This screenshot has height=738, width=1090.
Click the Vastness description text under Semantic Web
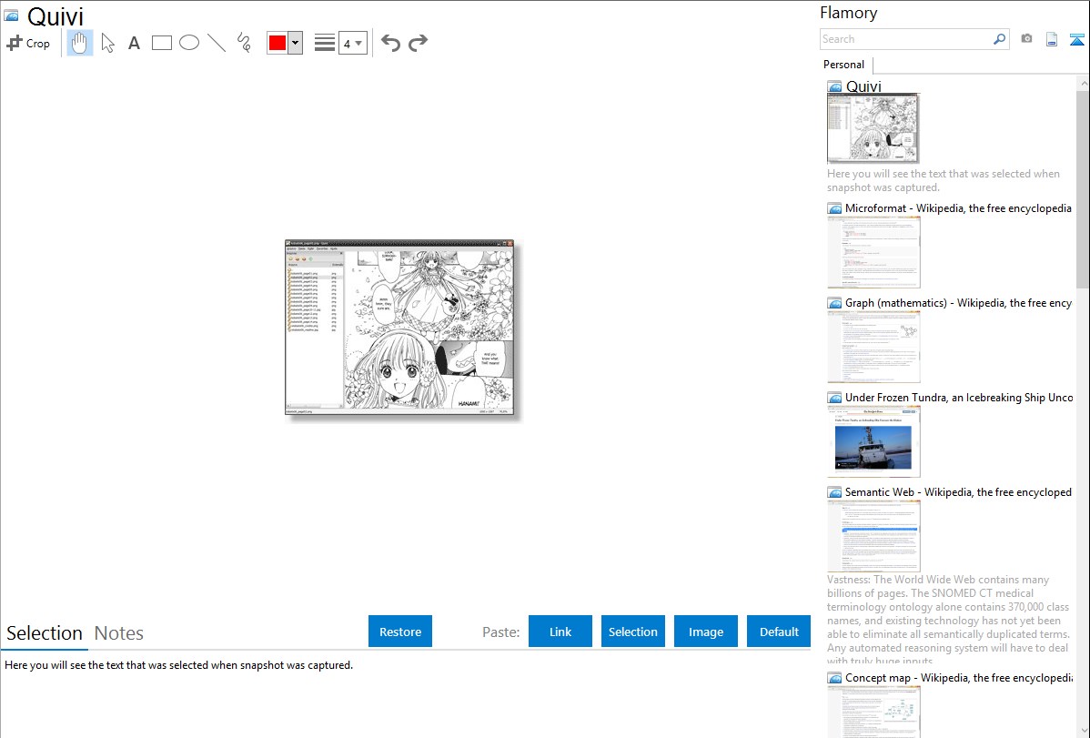pos(948,620)
